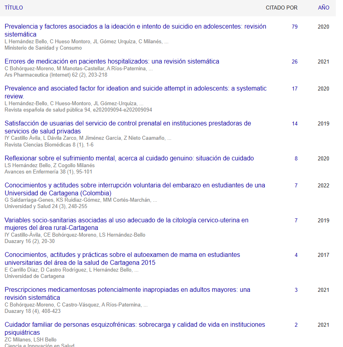This screenshot has width=343, height=347.
Task: View the 14 citations for prenatal control article
Action: (x=295, y=124)
